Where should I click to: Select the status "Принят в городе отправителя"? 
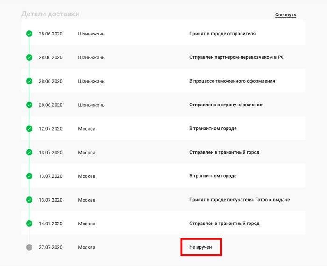coord(222,34)
